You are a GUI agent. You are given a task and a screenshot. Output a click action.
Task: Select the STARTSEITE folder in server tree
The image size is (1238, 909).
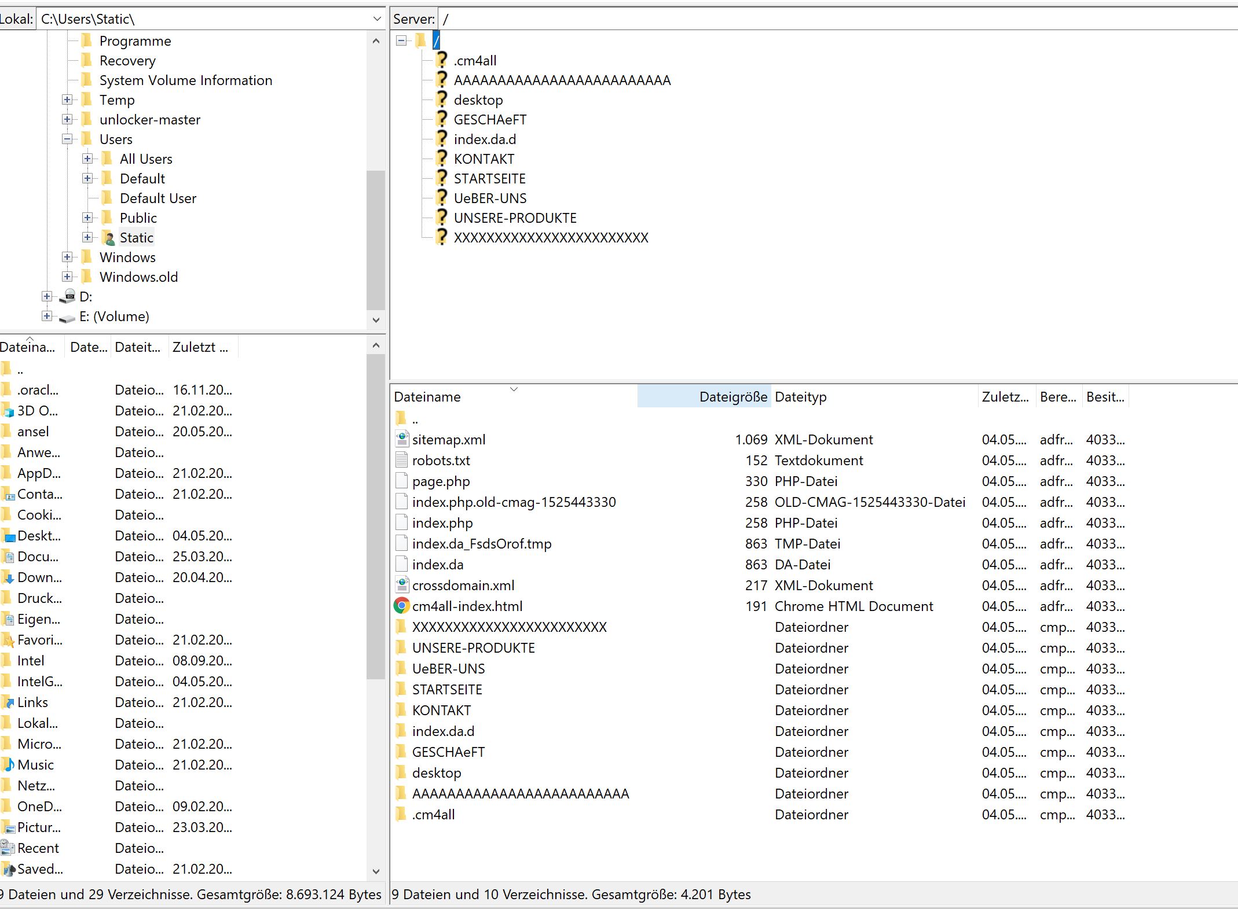click(489, 179)
